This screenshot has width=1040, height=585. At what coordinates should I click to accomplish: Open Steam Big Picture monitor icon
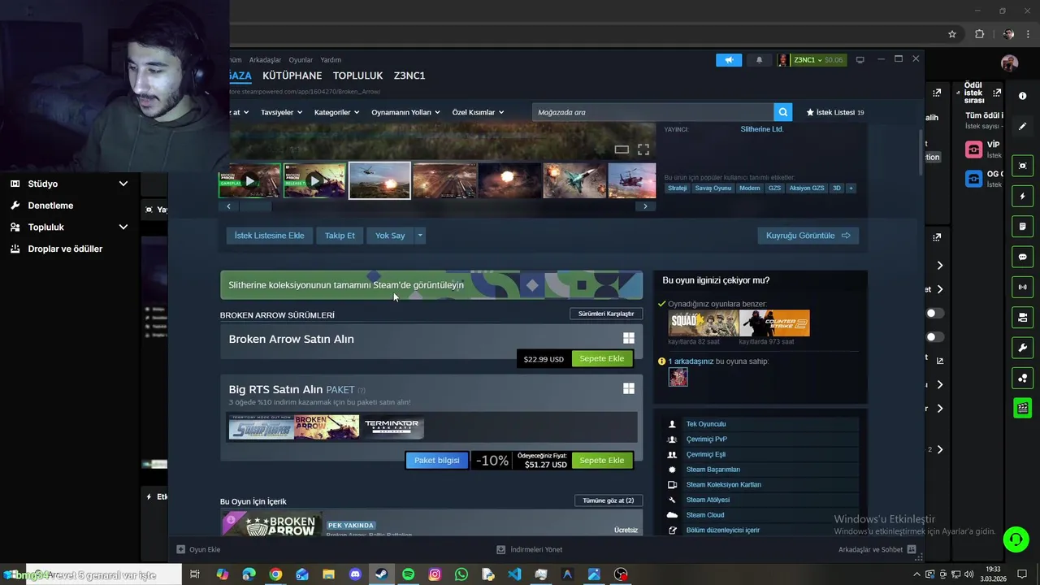(x=860, y=59)
